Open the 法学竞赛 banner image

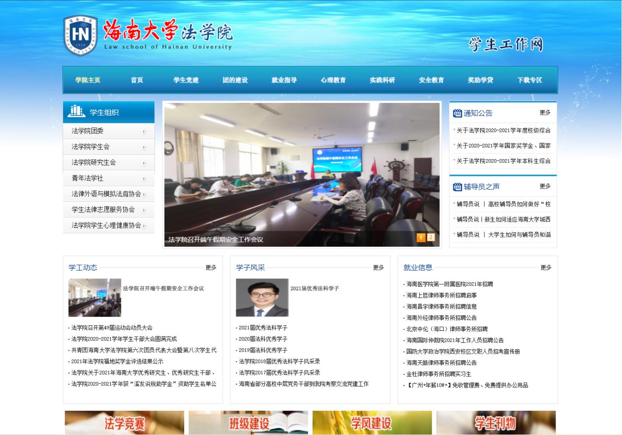pos(124,422)
